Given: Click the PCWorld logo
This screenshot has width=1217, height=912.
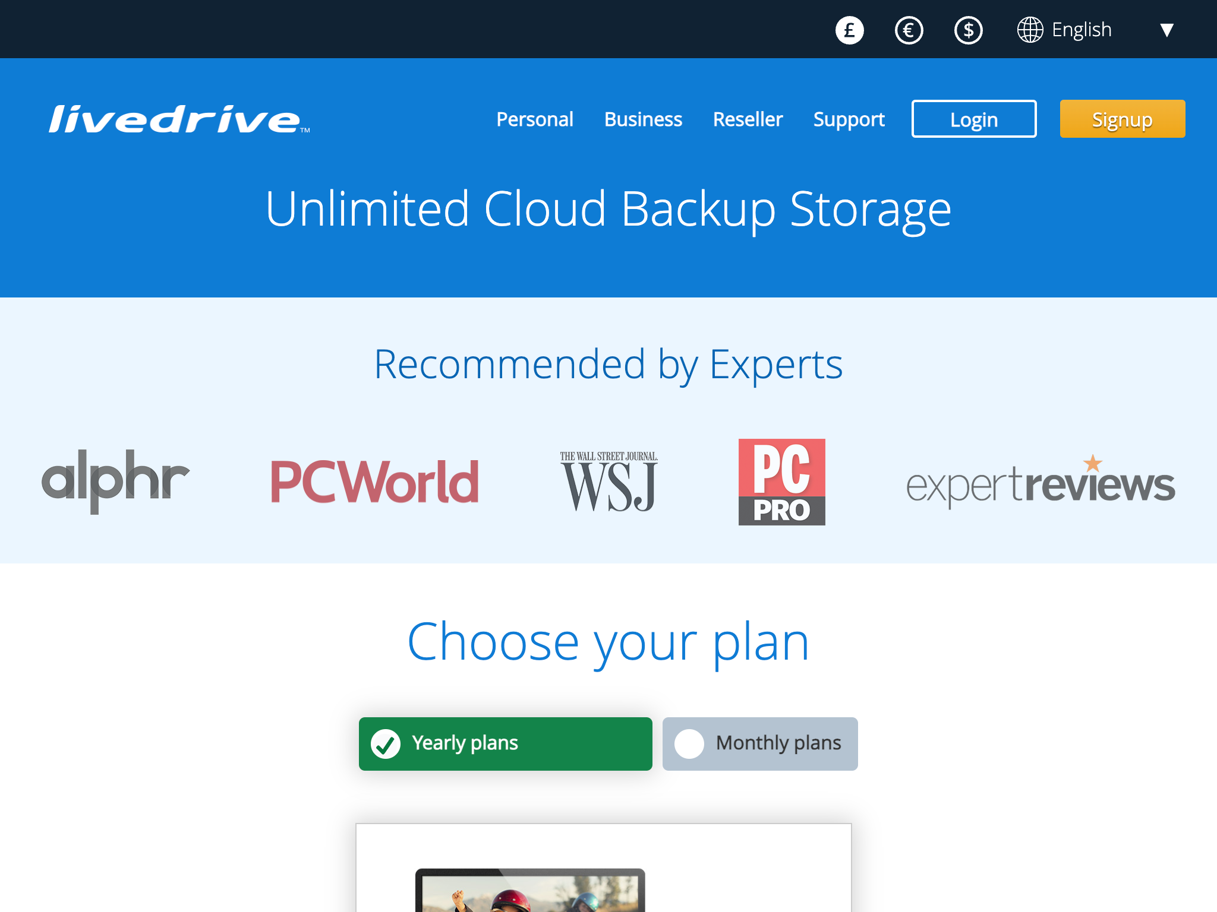Looking at the screenshot, I should (x=374, y=482).
